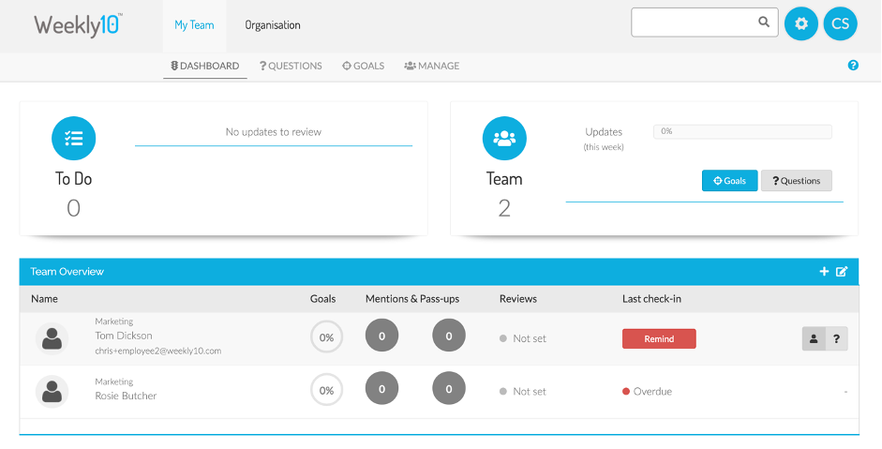Viewport: 882px width, 449px height.
Task: Click the search magnifier icon
Action: 764,22
